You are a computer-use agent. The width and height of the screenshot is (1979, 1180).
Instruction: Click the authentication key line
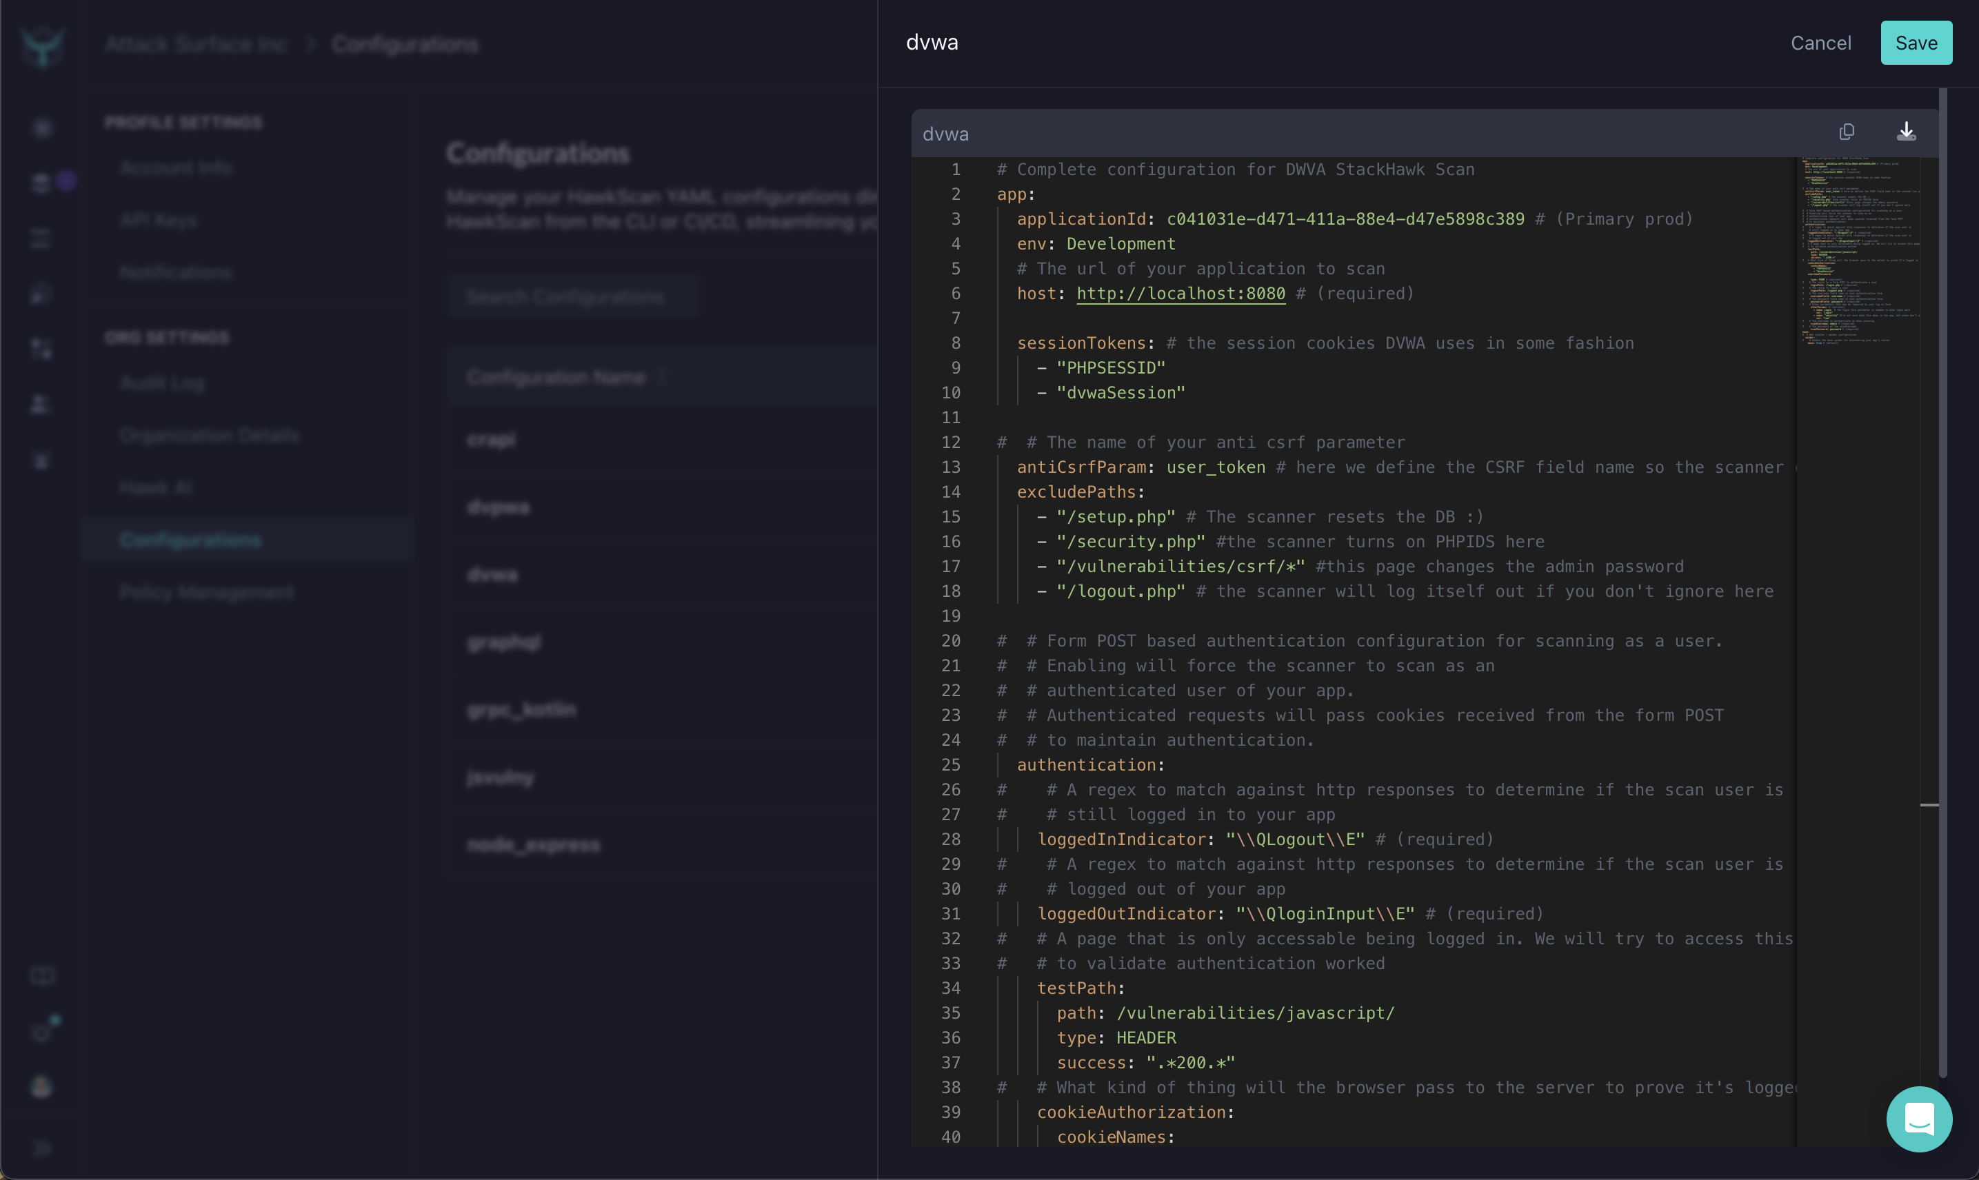[1090, 765]
